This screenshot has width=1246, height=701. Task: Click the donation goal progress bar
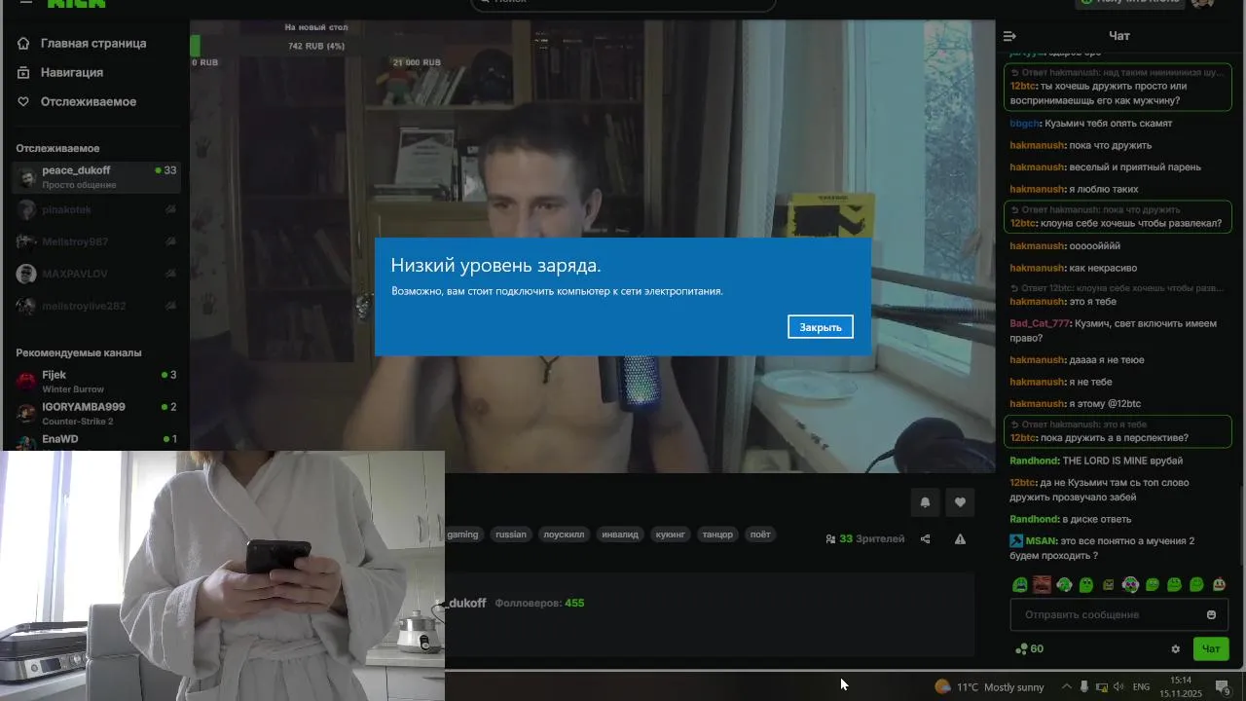point(316,46)
